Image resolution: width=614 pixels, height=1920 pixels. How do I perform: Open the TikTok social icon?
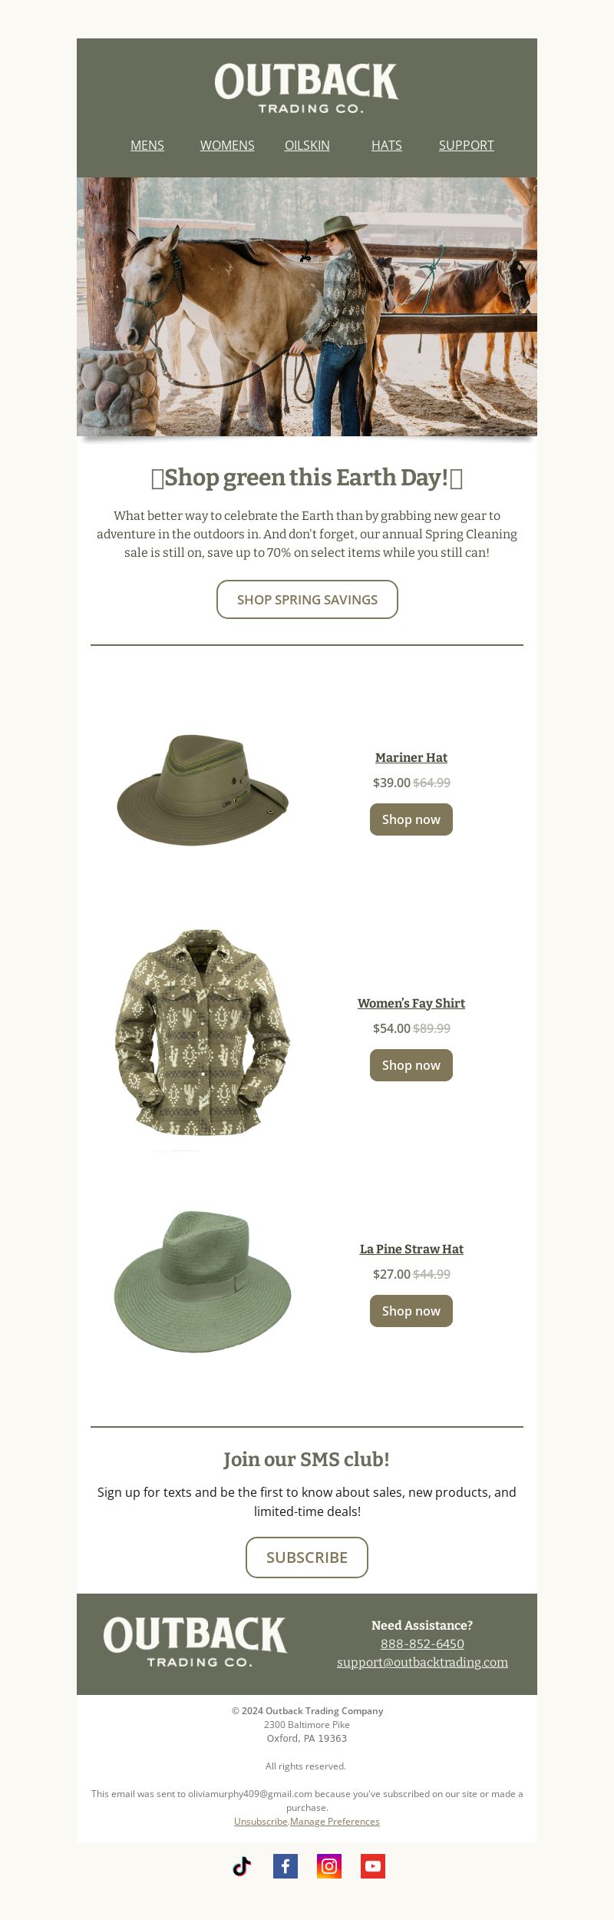click(x=242, y=1866)
